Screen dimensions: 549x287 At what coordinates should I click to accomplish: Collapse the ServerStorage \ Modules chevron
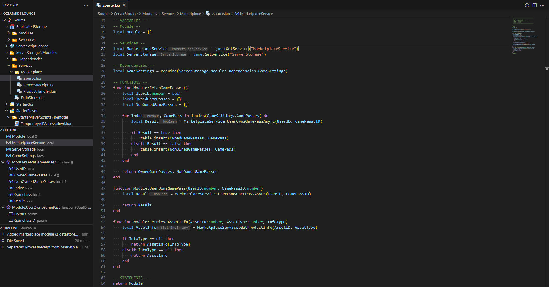[x=6, y=52]
